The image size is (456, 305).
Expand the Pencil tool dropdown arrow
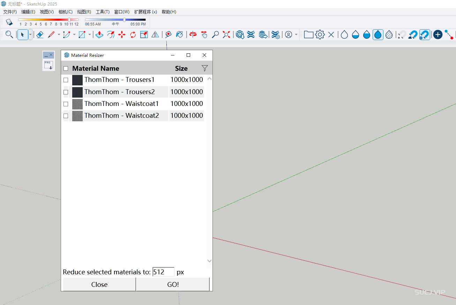tap(59, 35)
